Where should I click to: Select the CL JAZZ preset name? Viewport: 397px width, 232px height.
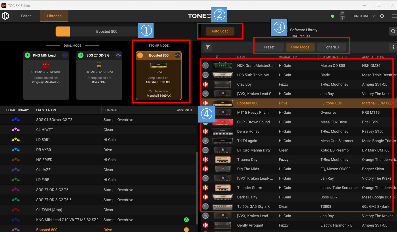[x=44, y=170]
